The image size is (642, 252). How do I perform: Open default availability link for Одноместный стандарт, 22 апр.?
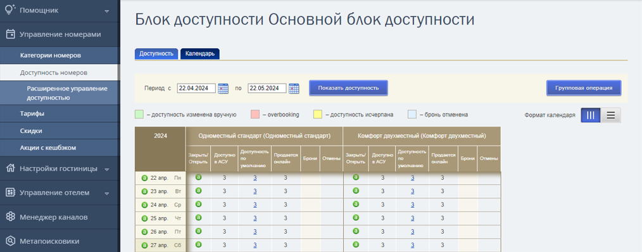click(x=255, y=178)
